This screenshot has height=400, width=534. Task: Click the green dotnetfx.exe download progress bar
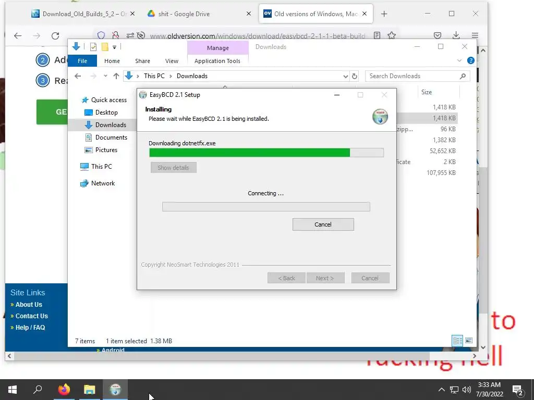(266, 153)
